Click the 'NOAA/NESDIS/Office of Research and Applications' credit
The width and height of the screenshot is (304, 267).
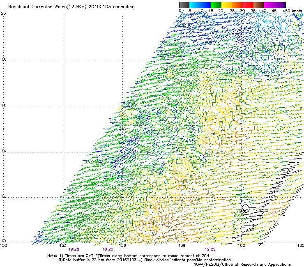click(x=242, y=265)
